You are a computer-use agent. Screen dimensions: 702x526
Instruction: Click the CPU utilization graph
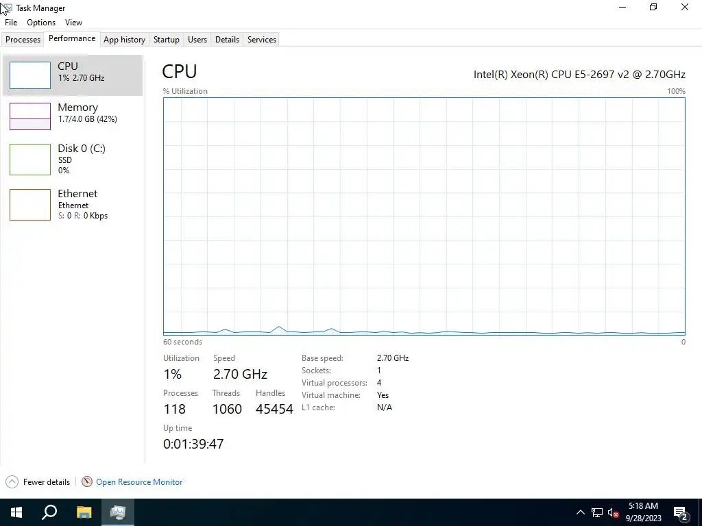(424, 216)
